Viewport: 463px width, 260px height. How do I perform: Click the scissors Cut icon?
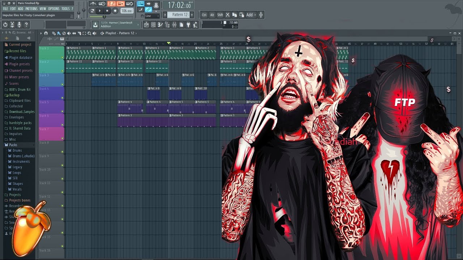pyautogui.click(x=228, y=15)
